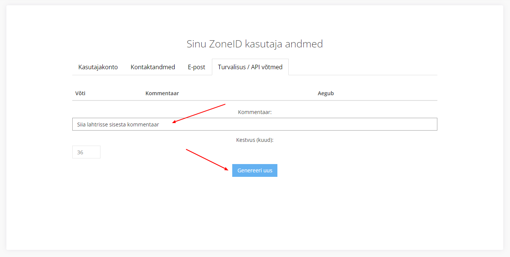This screenshot has width=510, height=257.
Task: Click the Kestvus duration field showing 36
Action: click(x=86, y=152)
